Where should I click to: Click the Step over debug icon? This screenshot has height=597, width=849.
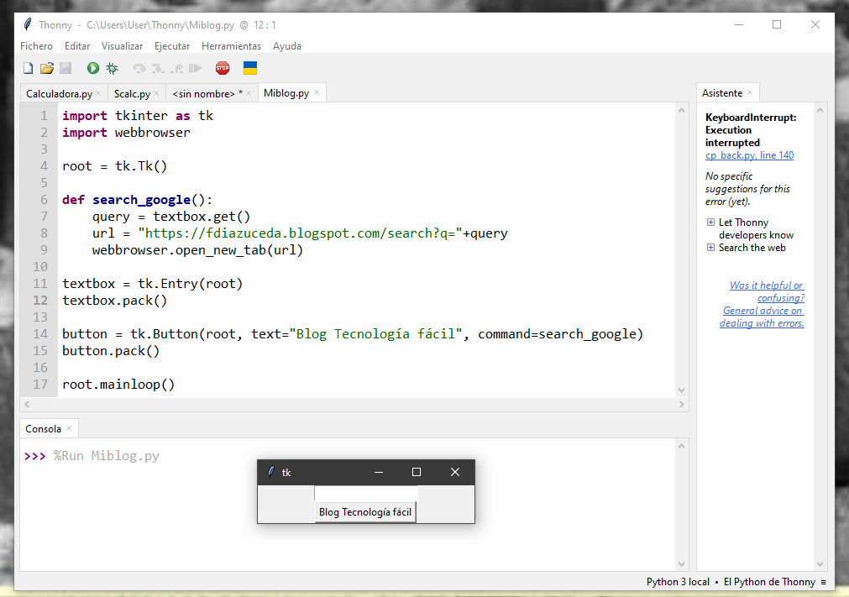(x=139, y=68)
